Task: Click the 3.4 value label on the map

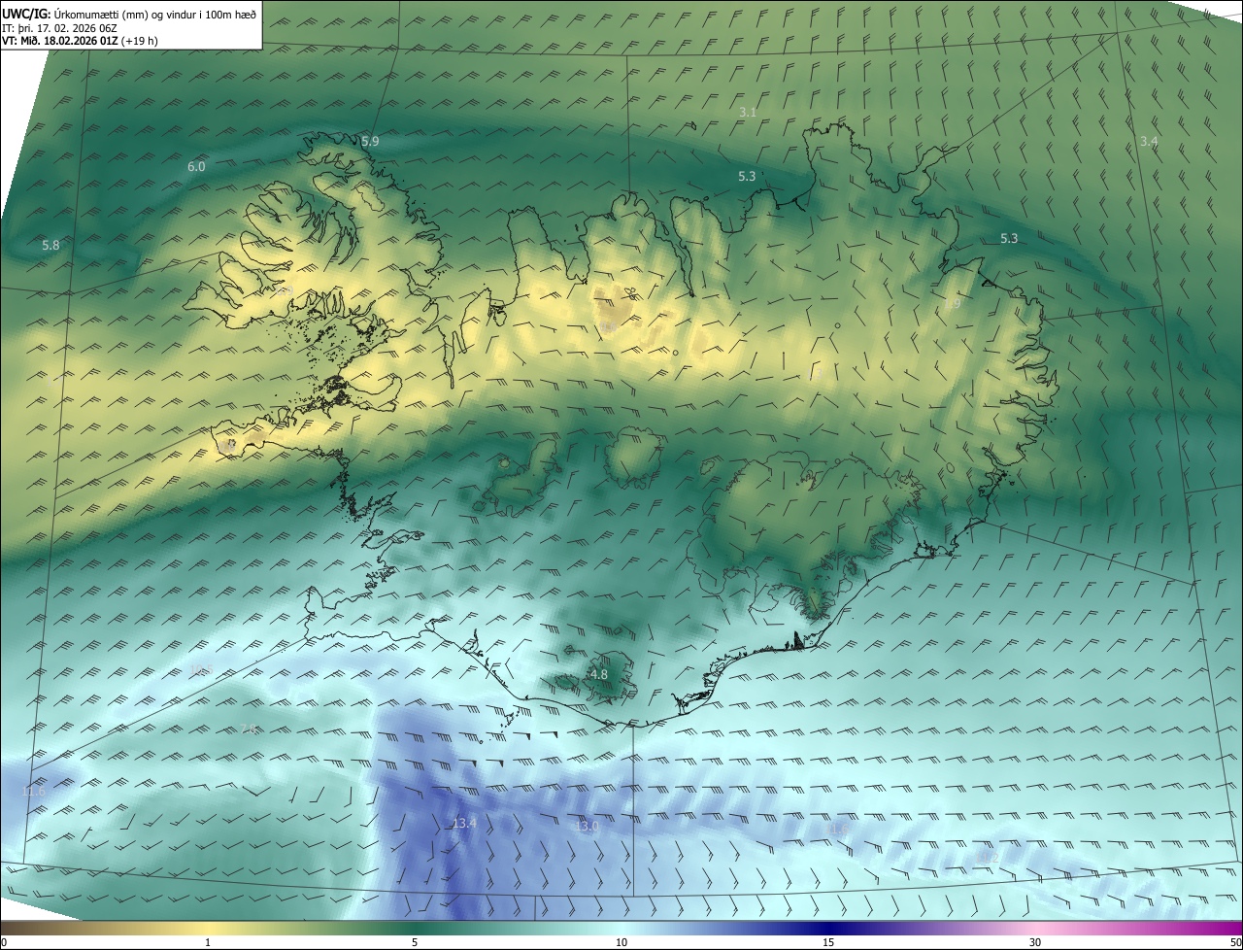Action: (1149, 142)
